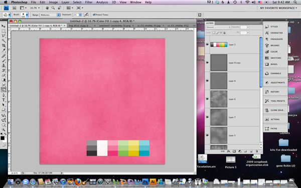Select the Brush tool in the toolbox
This screenshot has height=188, width=301.
pos(4,61)
